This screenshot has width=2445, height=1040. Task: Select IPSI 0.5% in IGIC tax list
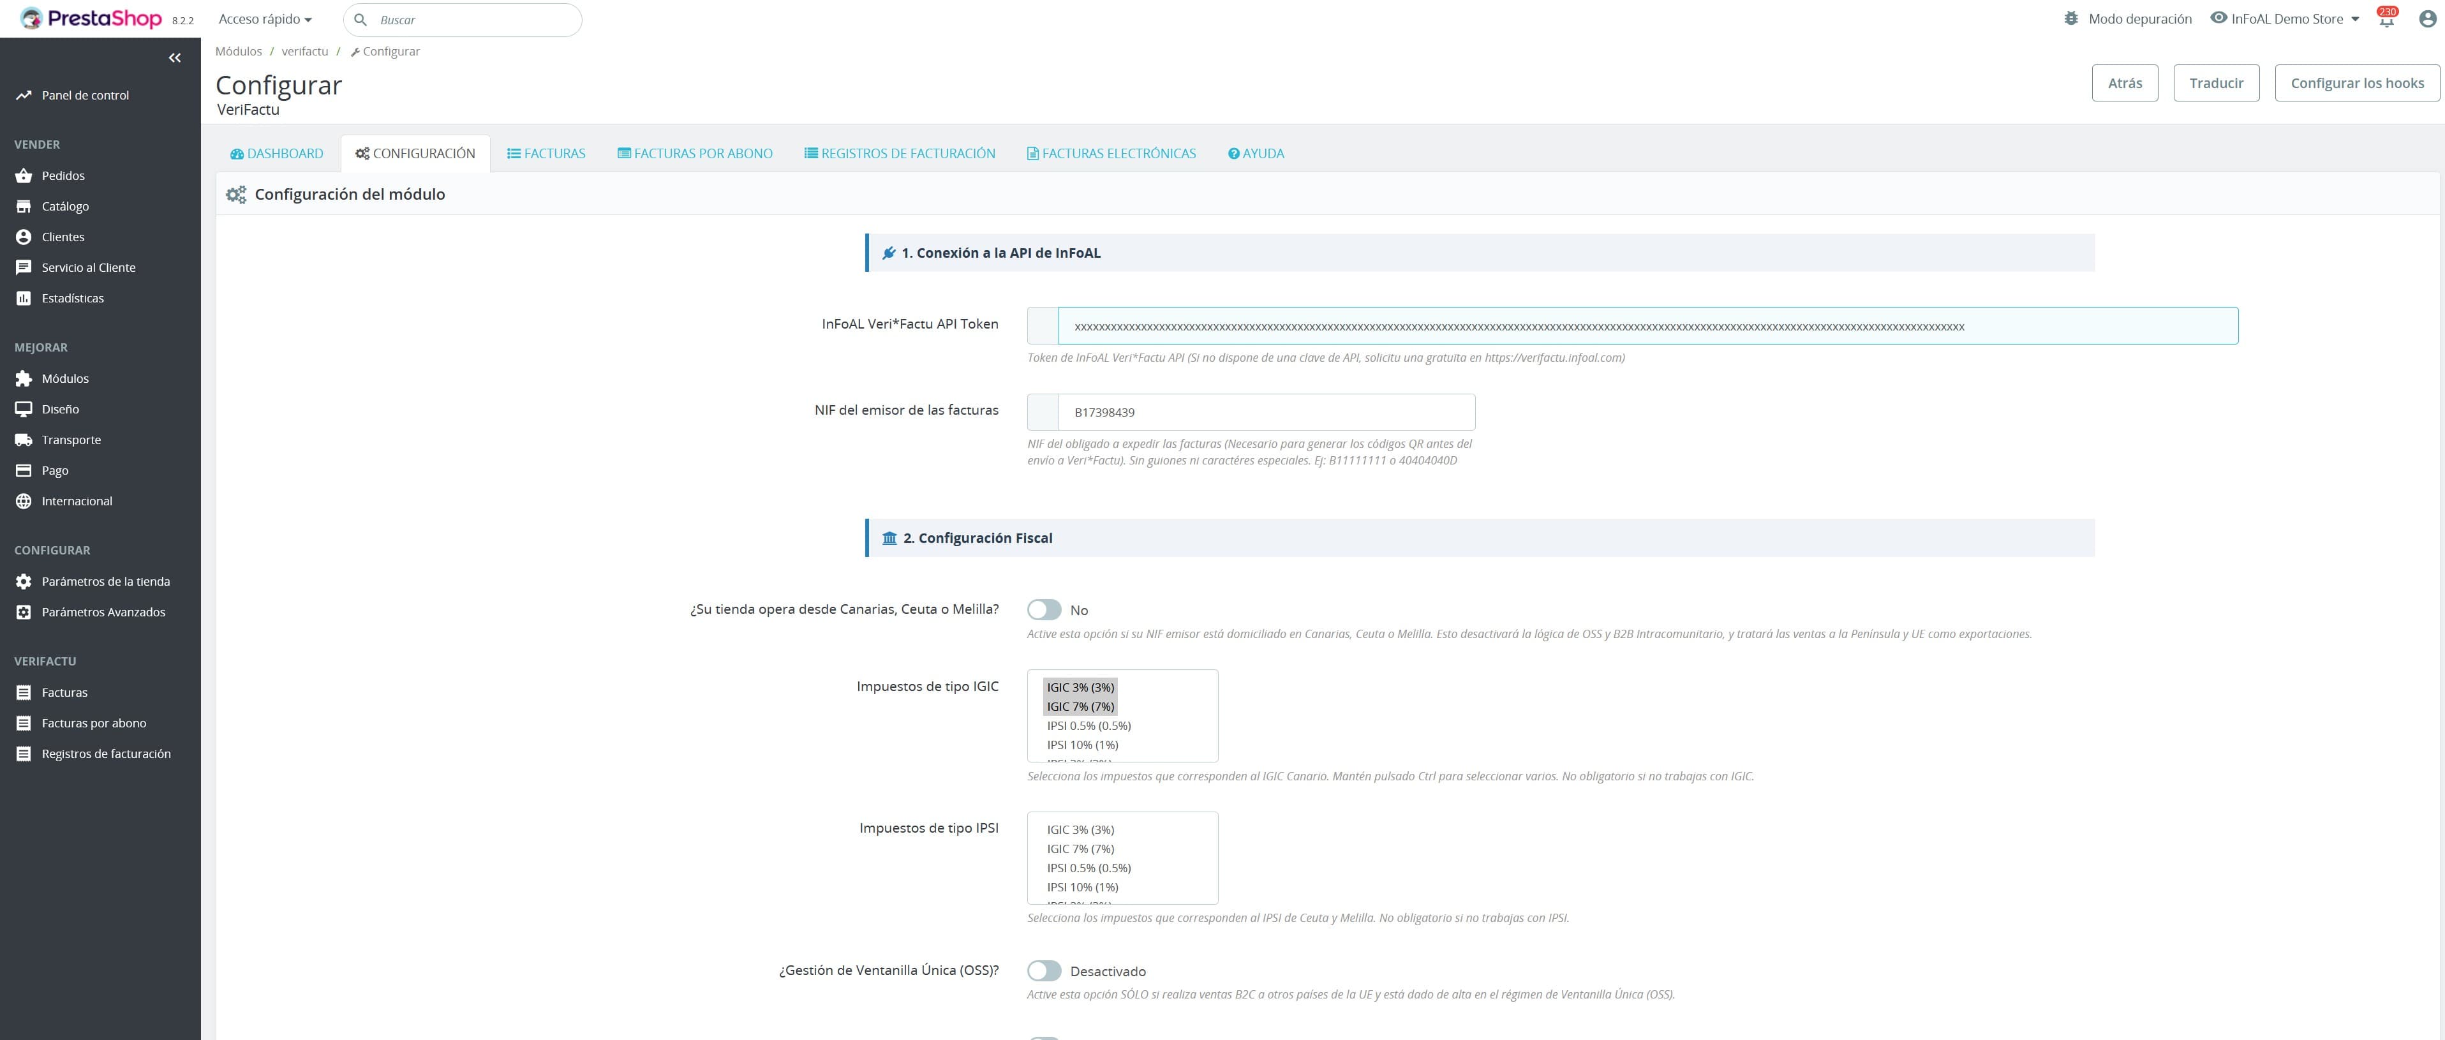[1088, 725]
